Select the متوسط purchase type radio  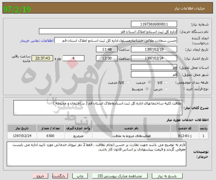point(147,89)
